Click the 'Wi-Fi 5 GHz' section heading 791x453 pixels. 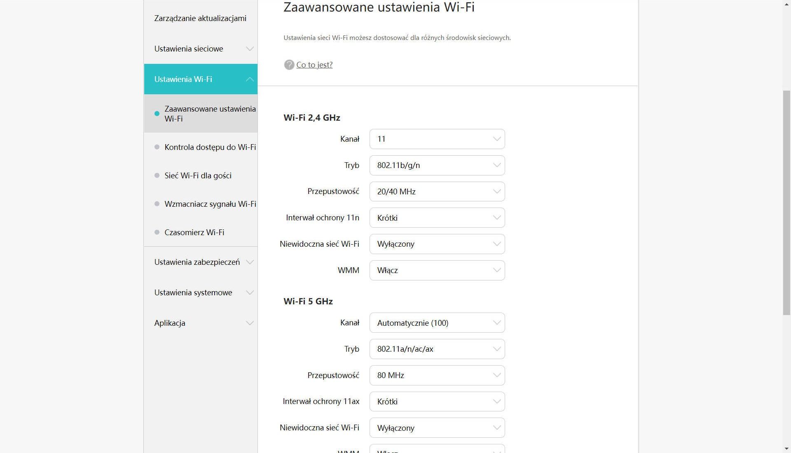click(308, 301)
